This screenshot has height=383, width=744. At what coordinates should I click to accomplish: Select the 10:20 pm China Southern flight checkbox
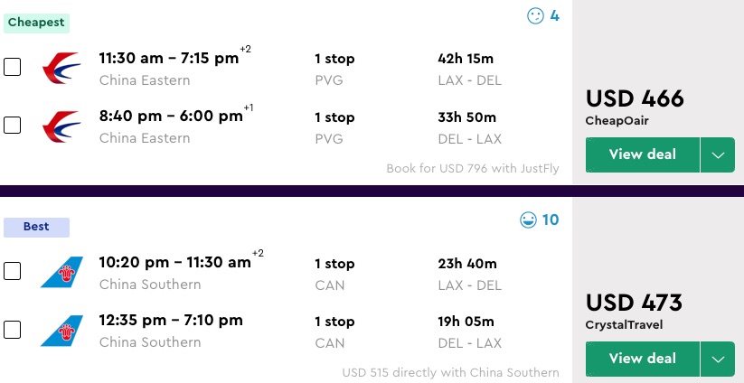tap(13, 272)
